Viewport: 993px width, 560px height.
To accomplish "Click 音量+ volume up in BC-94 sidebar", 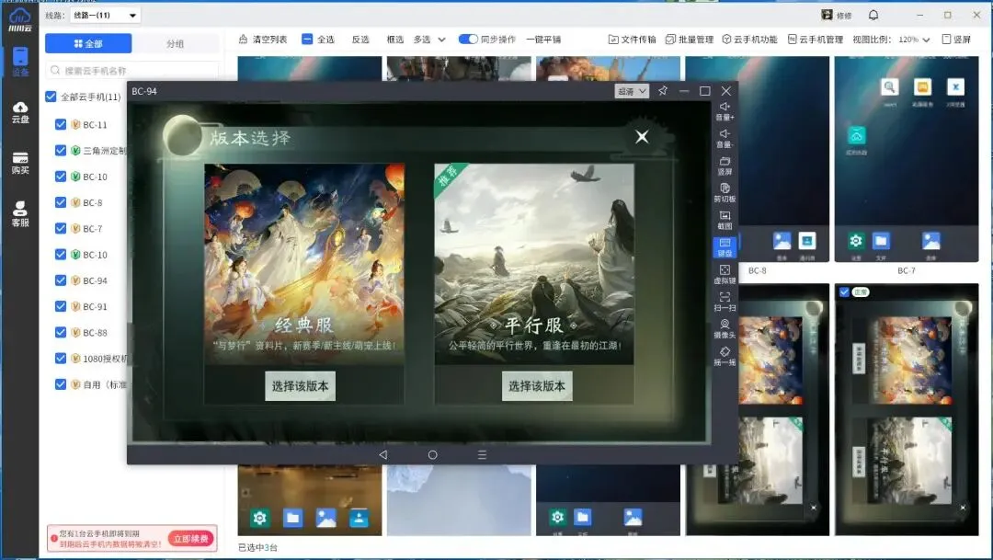I will [725, 111].
